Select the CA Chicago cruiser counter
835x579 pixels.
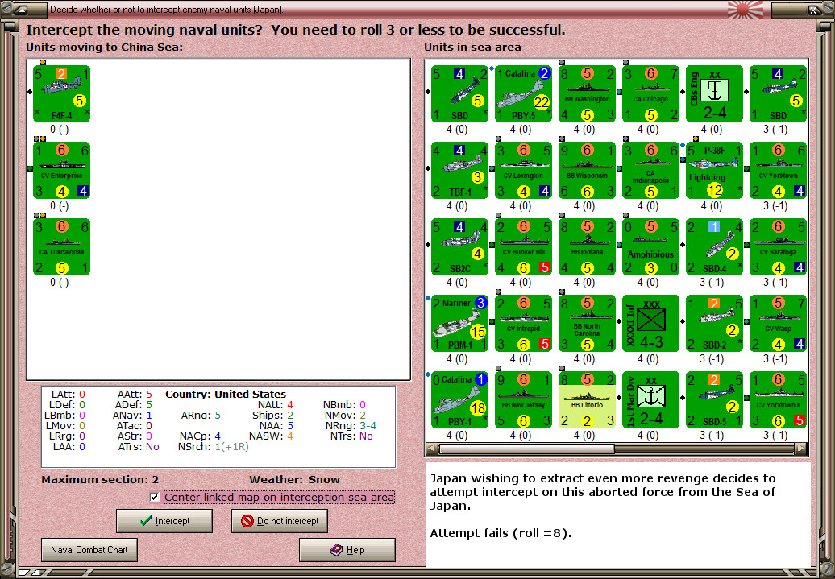point(650,93)
